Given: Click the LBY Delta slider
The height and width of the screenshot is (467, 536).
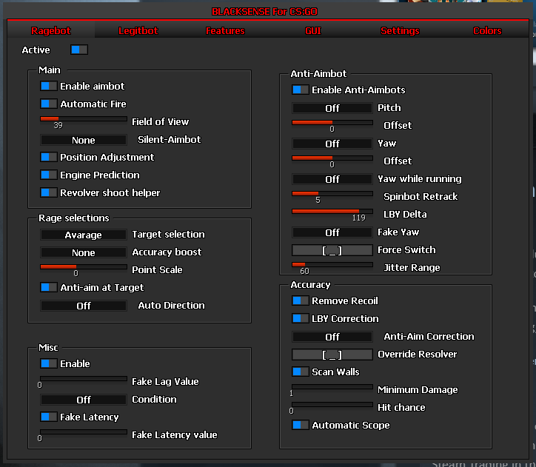Looking at the screenshot, I should coord(332,211).
